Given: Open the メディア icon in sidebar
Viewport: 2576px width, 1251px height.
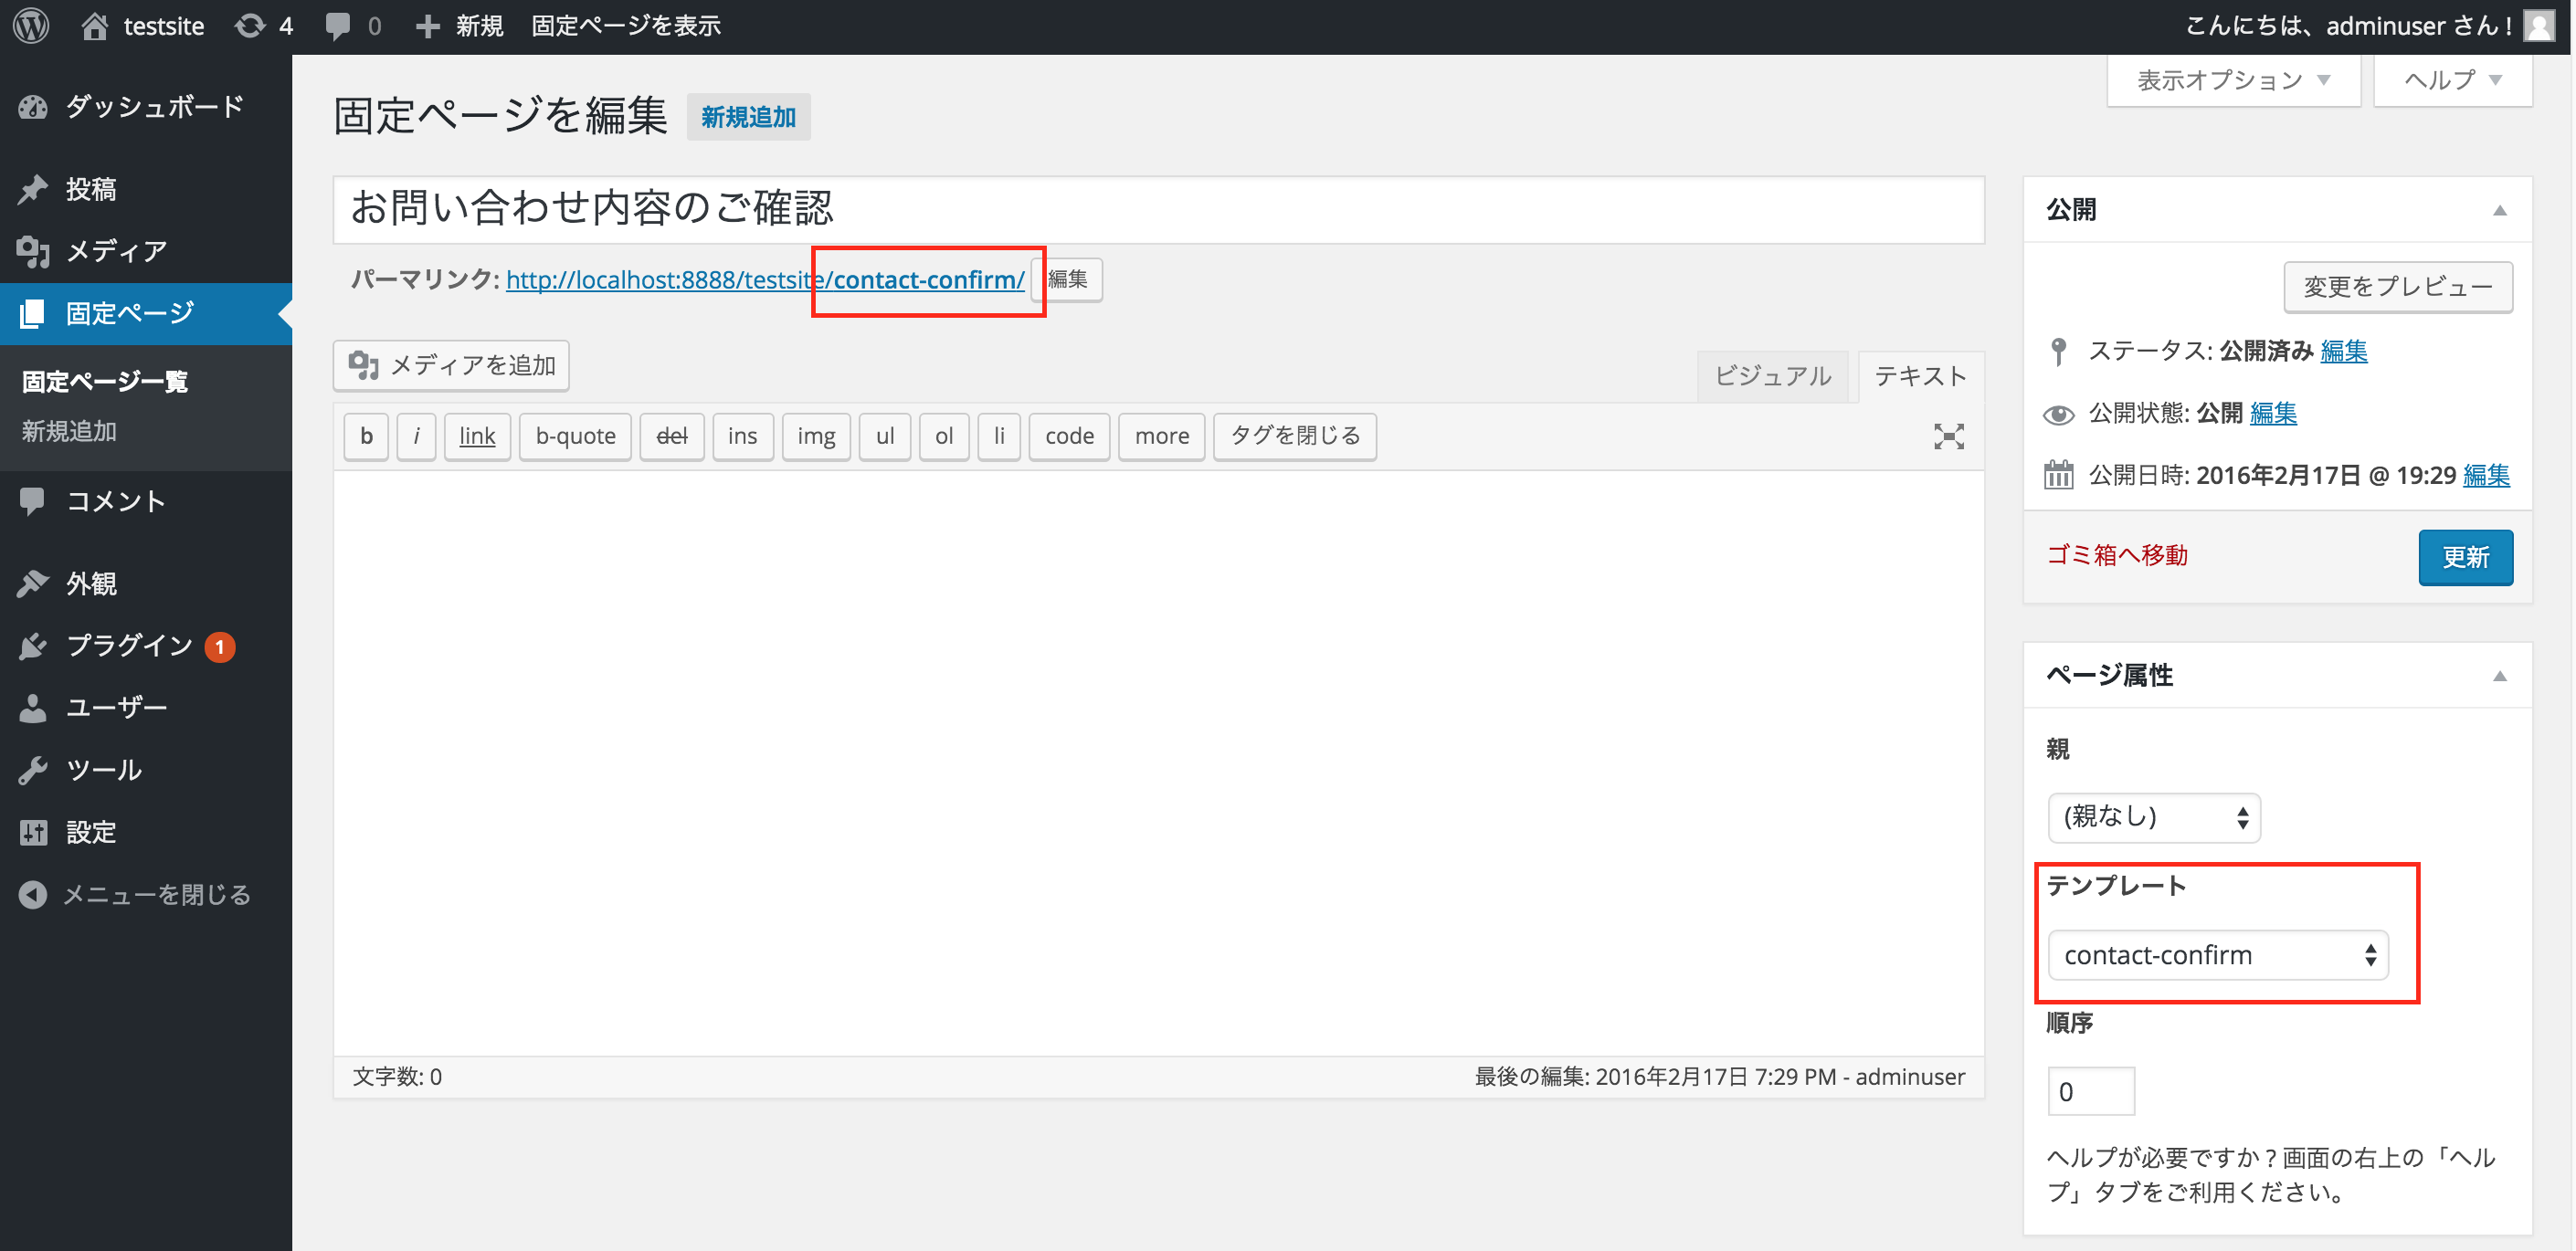Looking at the screenshot, I should tap(33, 251).
